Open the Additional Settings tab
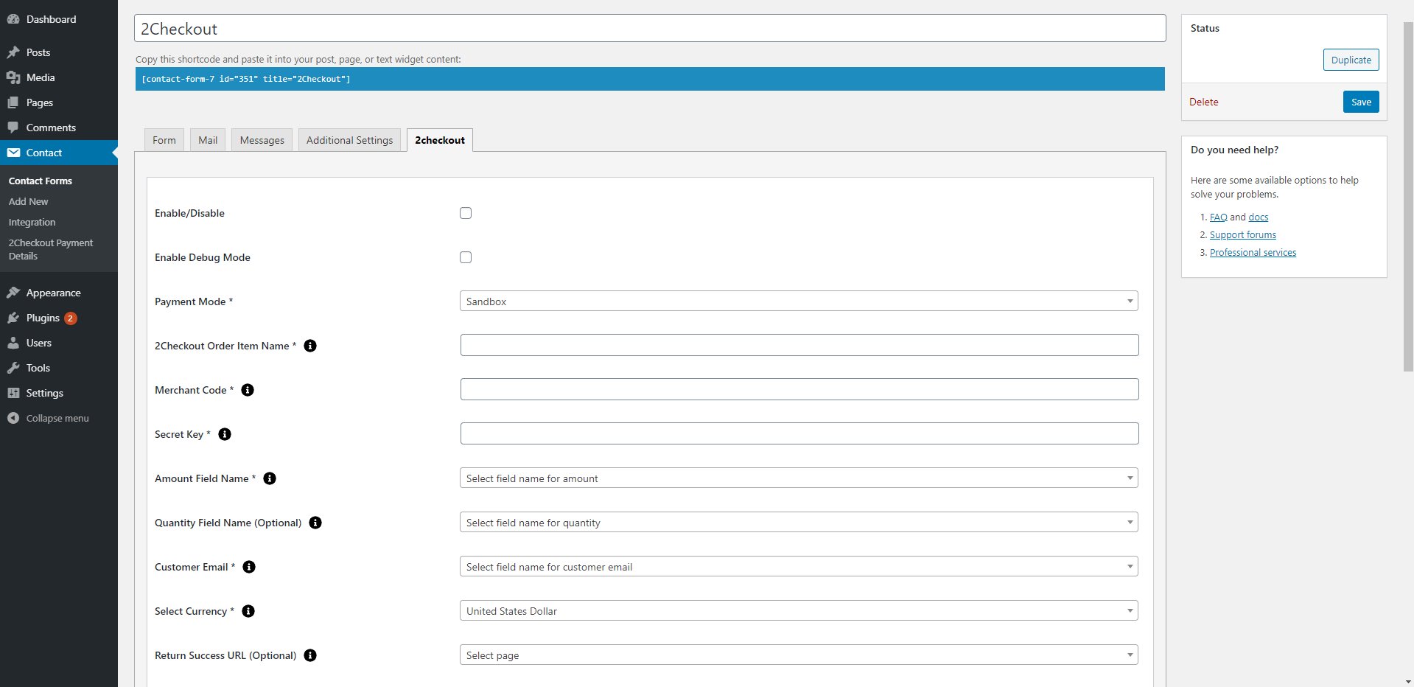 point(349,140)
